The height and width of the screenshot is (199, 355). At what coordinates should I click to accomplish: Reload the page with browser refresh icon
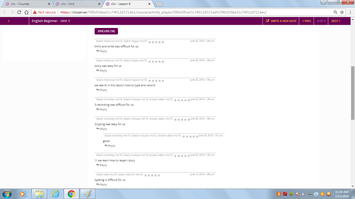pyautogui.click(x=19, y=12)
